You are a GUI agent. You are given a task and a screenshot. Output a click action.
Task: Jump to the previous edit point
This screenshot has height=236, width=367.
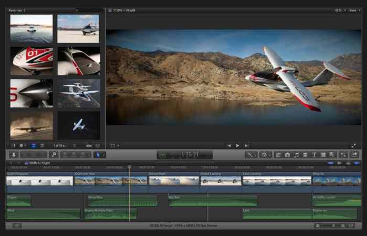tap(229, 145)
